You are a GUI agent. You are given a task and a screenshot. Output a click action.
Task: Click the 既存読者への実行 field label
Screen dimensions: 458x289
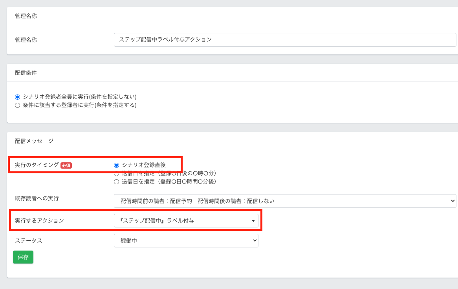coord(37,198)
